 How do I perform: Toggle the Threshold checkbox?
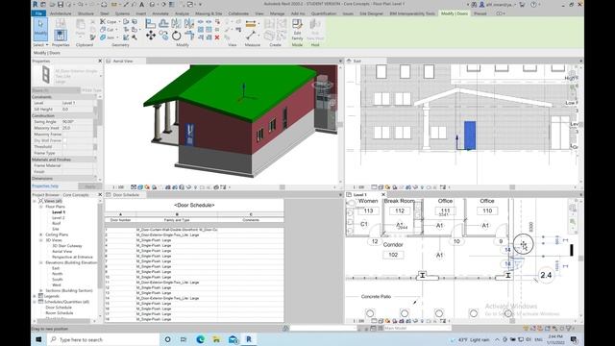pyautogui.click(x=65, y=147)
